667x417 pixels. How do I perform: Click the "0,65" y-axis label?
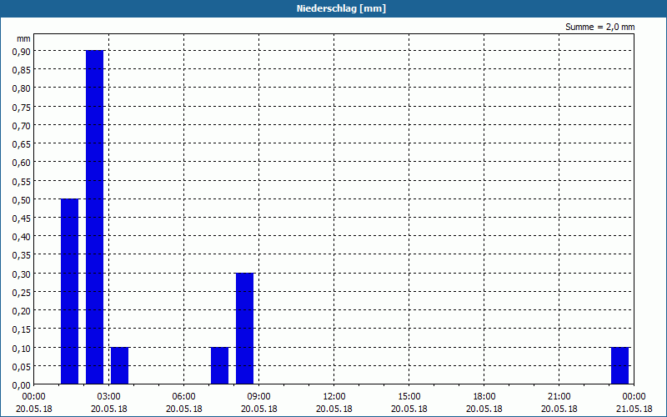22,143
